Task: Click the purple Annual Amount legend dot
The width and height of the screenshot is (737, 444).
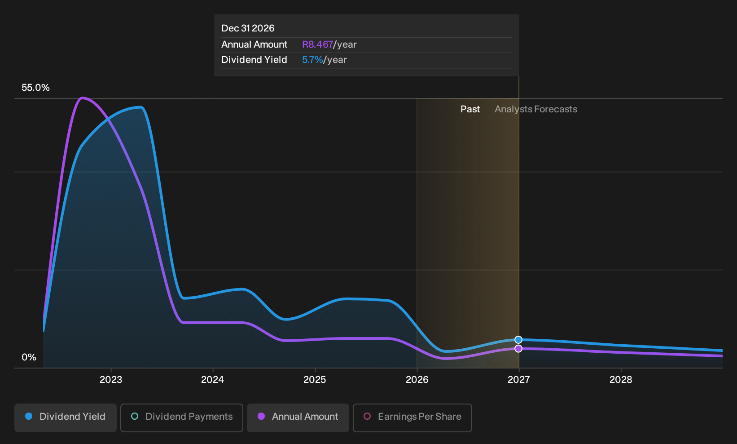Action: (x=261, y=417)
